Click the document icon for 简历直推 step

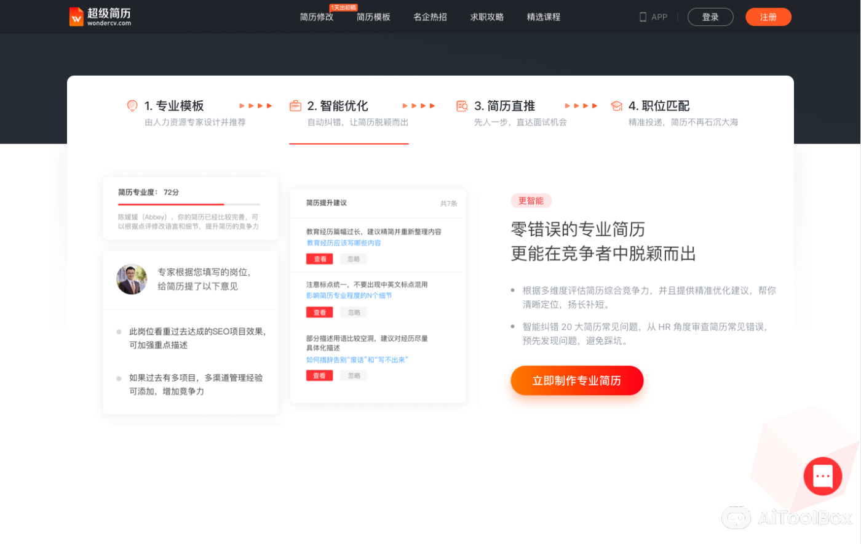tap(462, 105)
